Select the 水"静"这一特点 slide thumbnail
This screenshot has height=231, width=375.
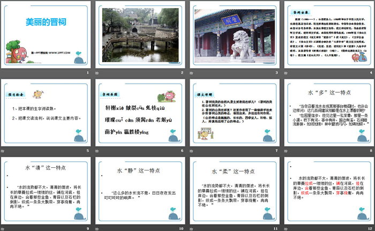140,192
